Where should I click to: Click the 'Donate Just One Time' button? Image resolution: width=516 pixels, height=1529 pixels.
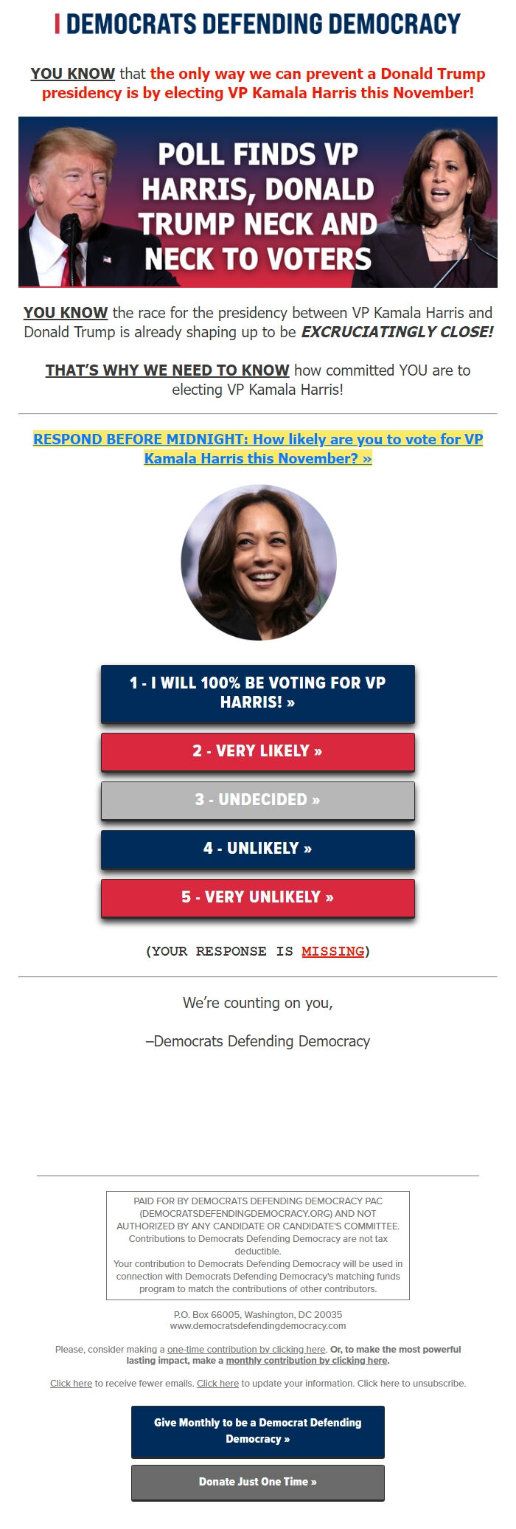pos(258,1482)
